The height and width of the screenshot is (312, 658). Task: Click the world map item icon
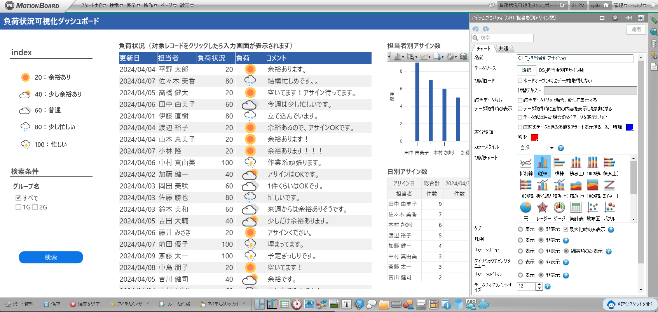coord(309,304)
